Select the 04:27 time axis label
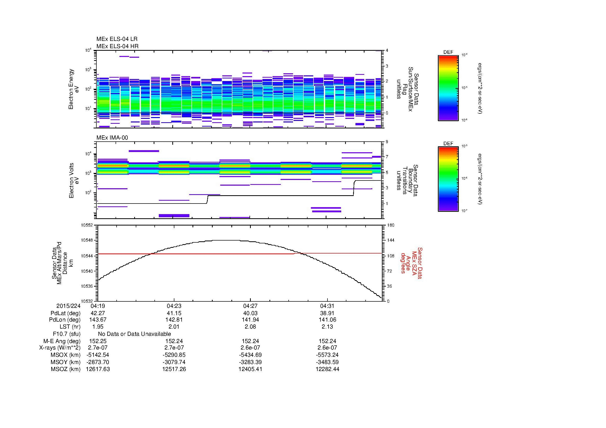606x428 pixels. click(250, 306)
